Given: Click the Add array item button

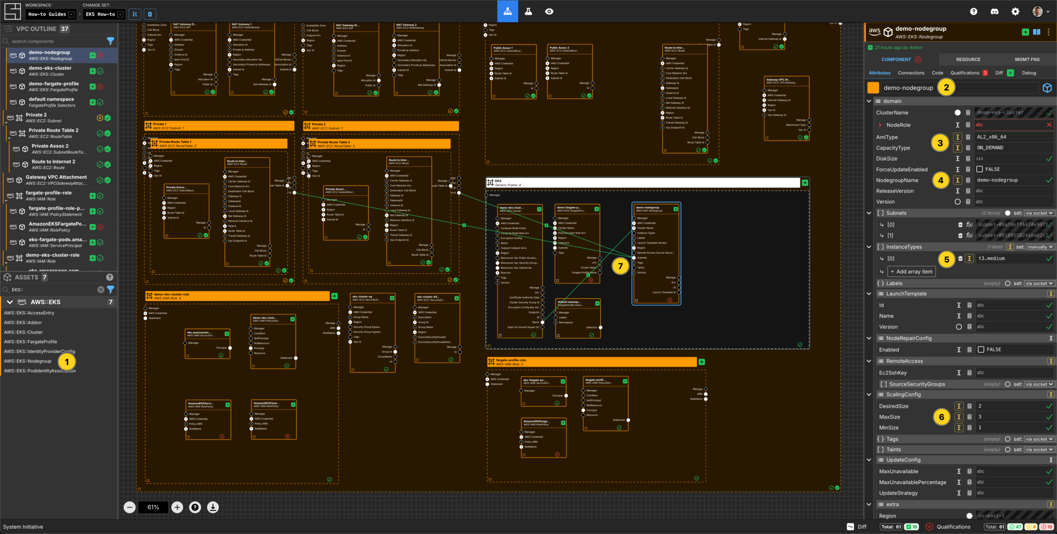Looking at the screenshot, I should [x=911, y=271].
